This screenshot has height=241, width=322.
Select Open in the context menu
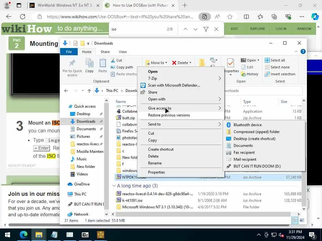[x=181, y=72]
